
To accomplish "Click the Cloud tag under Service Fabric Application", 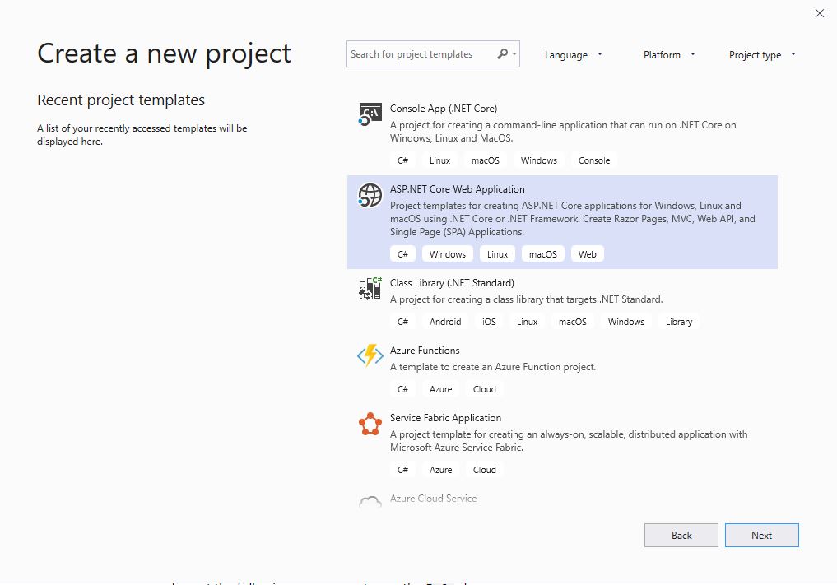I will [485, 471].
